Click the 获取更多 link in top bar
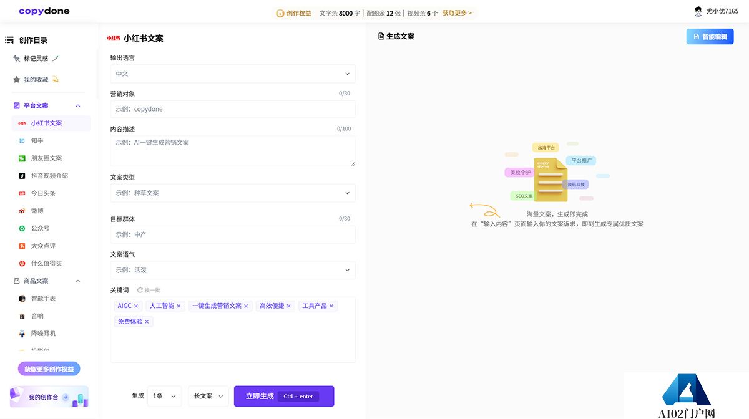Image resolution: width=749 pixels, height=419 pixels. [457, 12]
